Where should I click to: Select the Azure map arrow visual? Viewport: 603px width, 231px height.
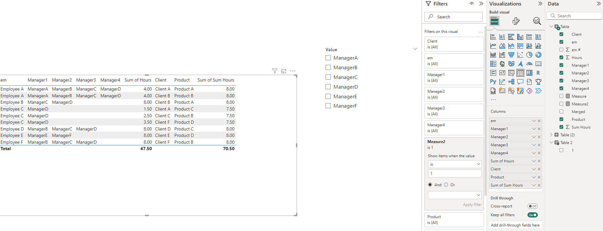click(520, 64)
